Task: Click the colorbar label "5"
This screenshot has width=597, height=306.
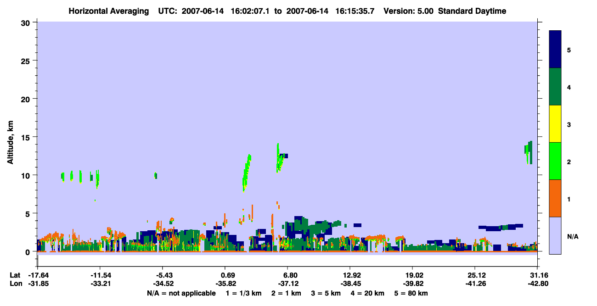Action: [x=569, y=50]
